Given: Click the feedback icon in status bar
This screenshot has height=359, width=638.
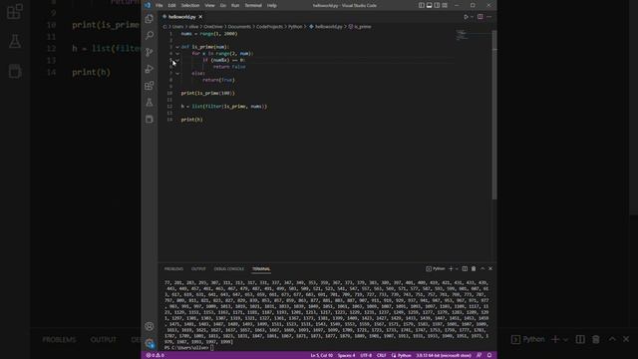Looking at the screenshot, I should coord(479,355).
